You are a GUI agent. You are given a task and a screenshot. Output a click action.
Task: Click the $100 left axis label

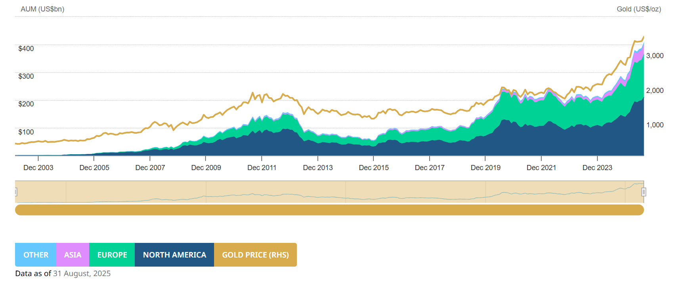26,132
